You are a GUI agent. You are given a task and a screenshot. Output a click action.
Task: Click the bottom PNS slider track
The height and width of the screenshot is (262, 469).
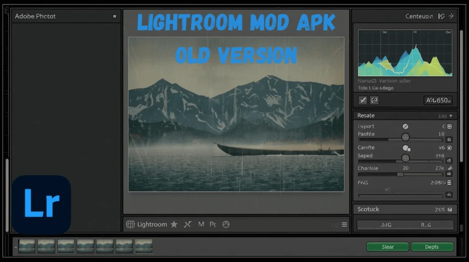pos(400,196)
